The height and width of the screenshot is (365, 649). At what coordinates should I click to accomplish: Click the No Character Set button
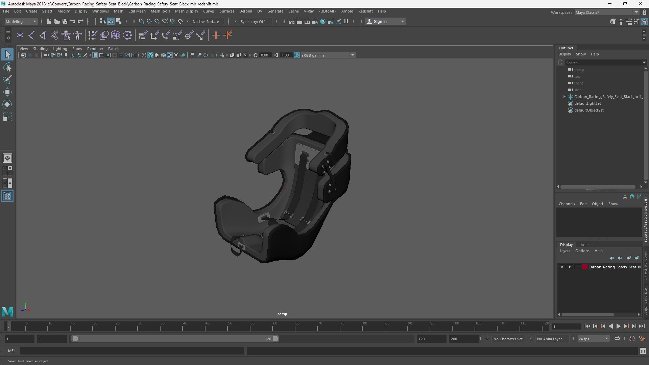click(508, 339)
